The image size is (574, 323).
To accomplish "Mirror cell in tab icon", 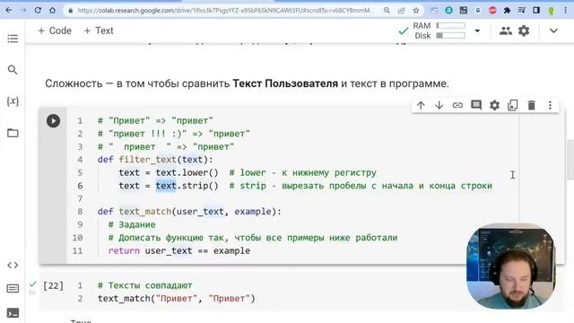I will (x=513, y=106).
